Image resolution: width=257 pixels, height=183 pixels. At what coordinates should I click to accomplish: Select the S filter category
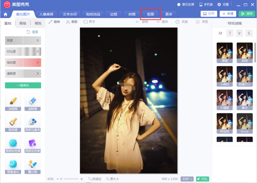click(x=249, y=33)
